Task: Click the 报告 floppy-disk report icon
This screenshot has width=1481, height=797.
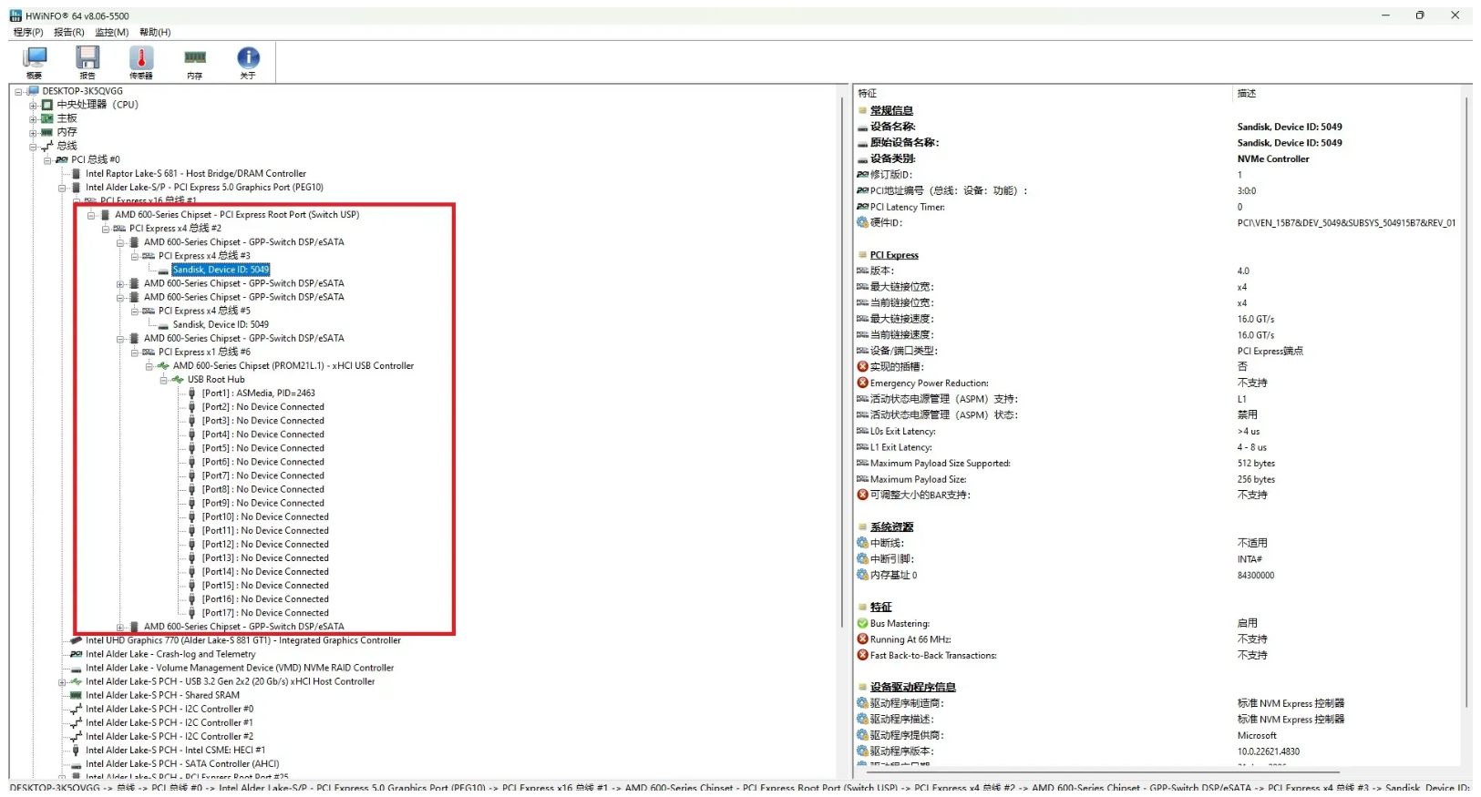Action: click(x=87, y=58)
